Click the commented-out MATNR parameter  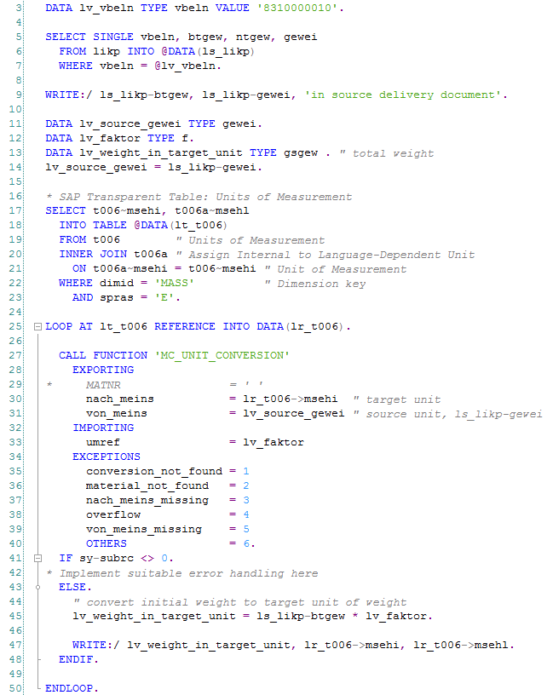coord(103,385)
